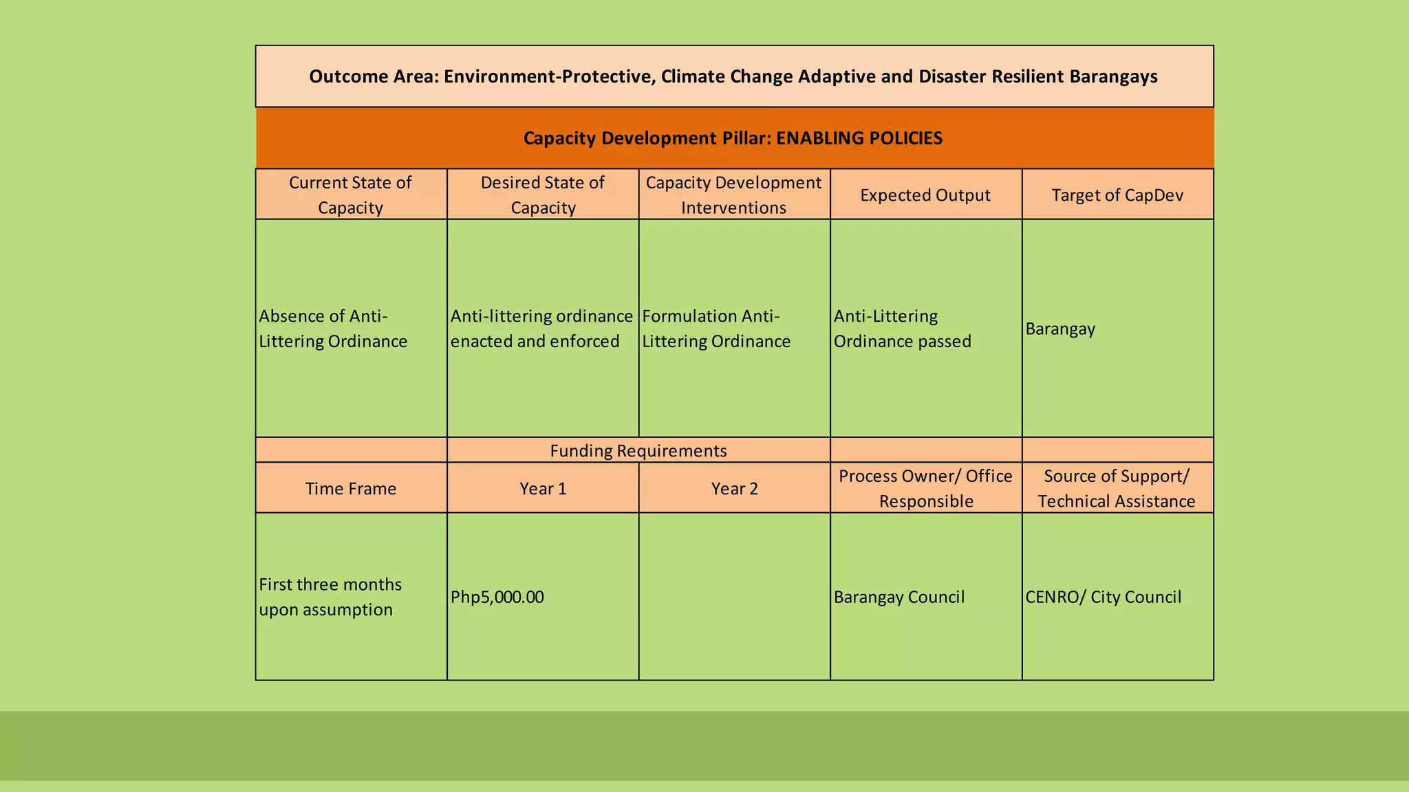Click the Outcome Area title row
The width and height of the screenshot is (1409, 792).
733,76
